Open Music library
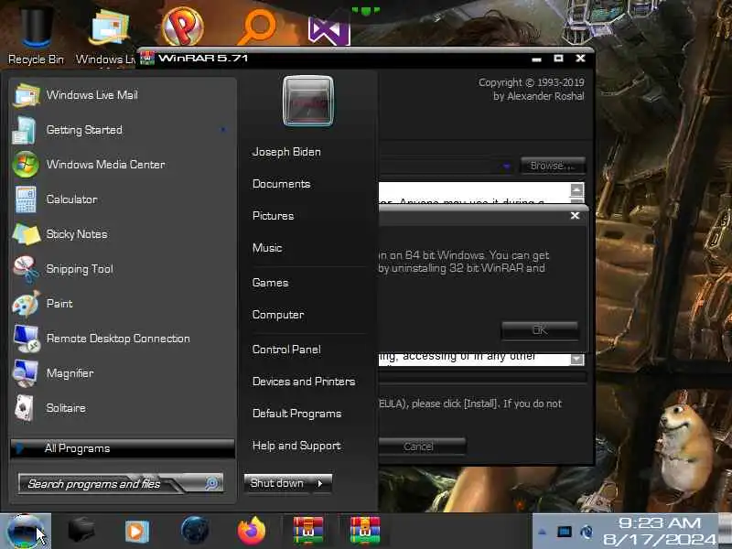Image resolution: width=732 pixels, height=549 pixels. [267, 248]
